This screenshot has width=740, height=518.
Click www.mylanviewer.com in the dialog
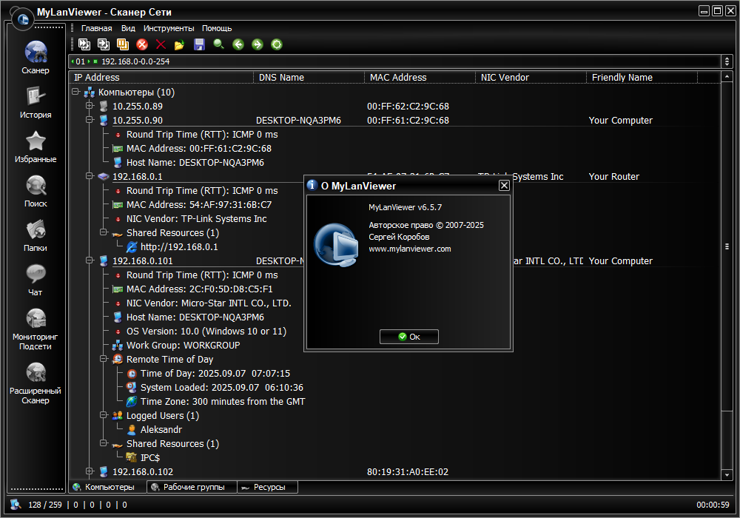[410, 249]
